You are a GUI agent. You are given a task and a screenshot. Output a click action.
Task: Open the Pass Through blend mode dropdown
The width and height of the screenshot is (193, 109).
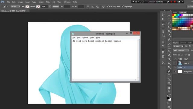pos(181,50)
